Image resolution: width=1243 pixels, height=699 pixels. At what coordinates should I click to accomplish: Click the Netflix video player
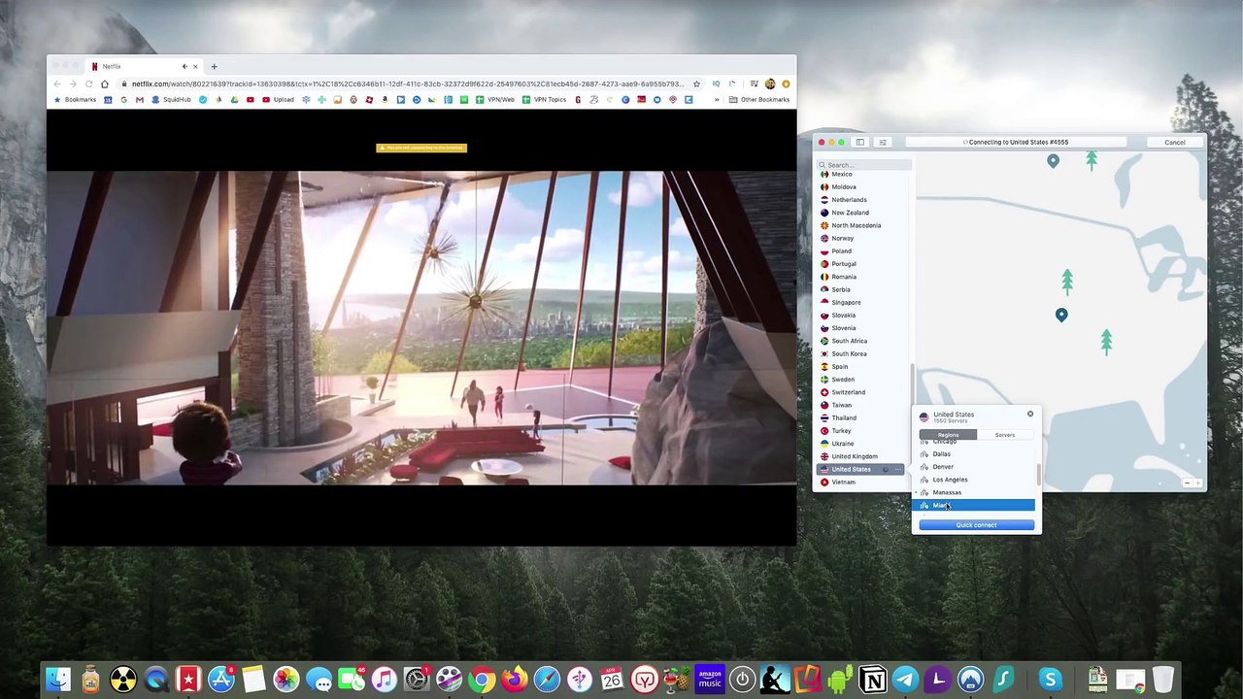point(421,328)
